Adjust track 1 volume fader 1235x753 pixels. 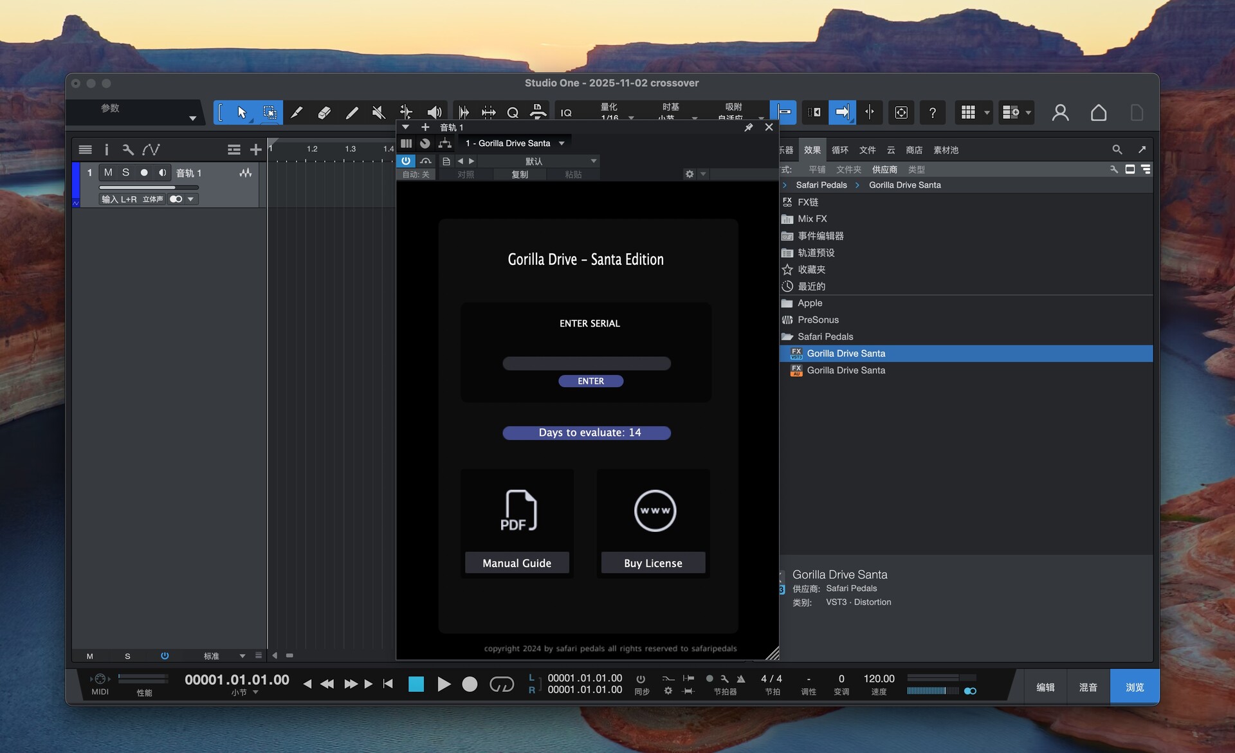click(x=149, y=187)
